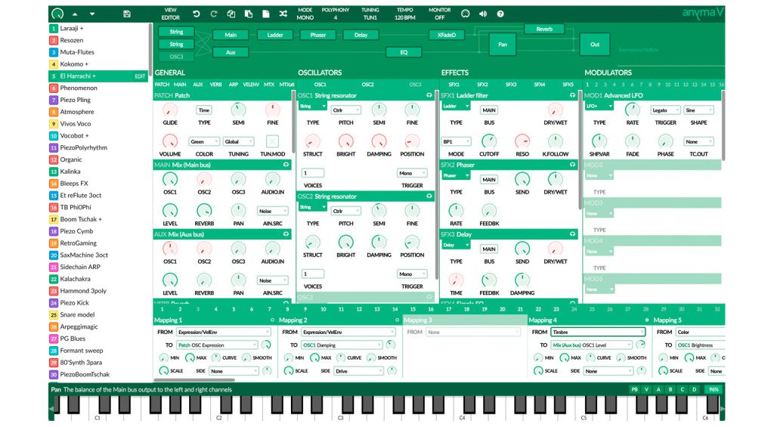Switch to the VELENV general tab

pyautogui.click(x=251, y=85)
